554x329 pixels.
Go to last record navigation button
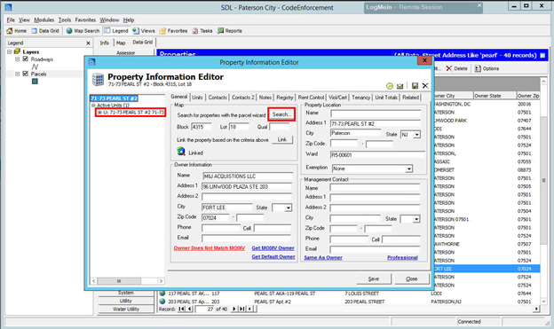[x=242, y=309]
